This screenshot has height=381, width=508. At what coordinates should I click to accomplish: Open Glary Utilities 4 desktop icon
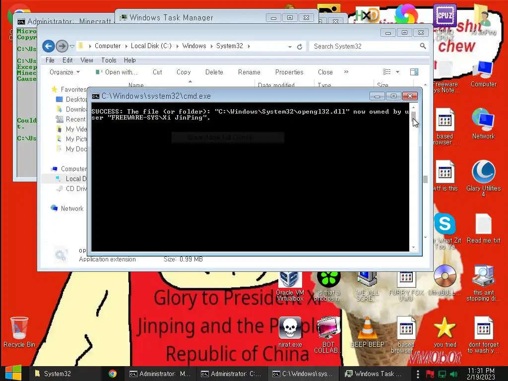pos(483,178)
